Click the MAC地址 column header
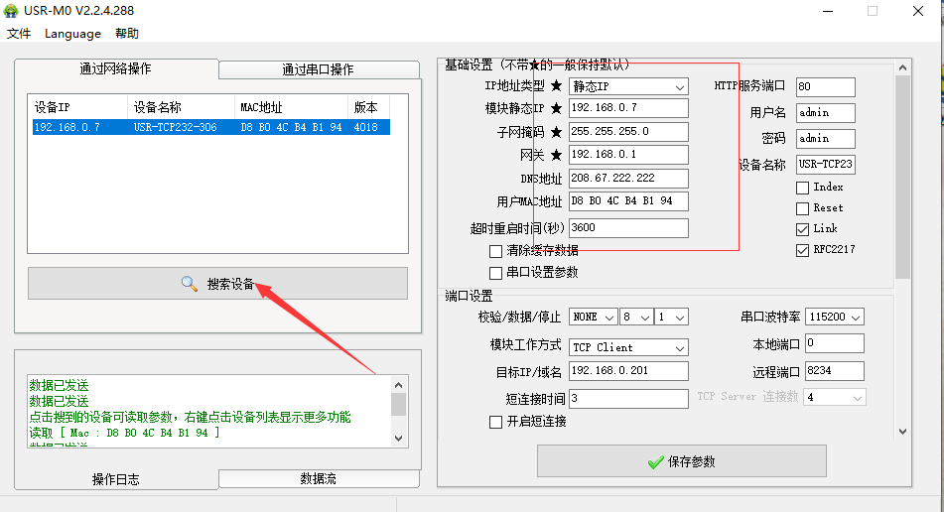Screen dimensions: 944x512 [291, 108]
